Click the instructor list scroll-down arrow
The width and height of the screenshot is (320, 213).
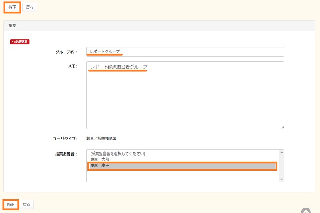click(281, 179)
